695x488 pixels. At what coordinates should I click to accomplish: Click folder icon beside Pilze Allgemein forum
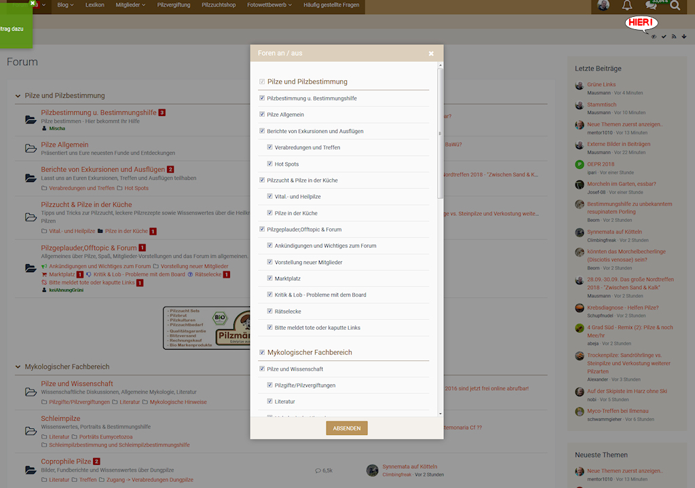(31, 149)
